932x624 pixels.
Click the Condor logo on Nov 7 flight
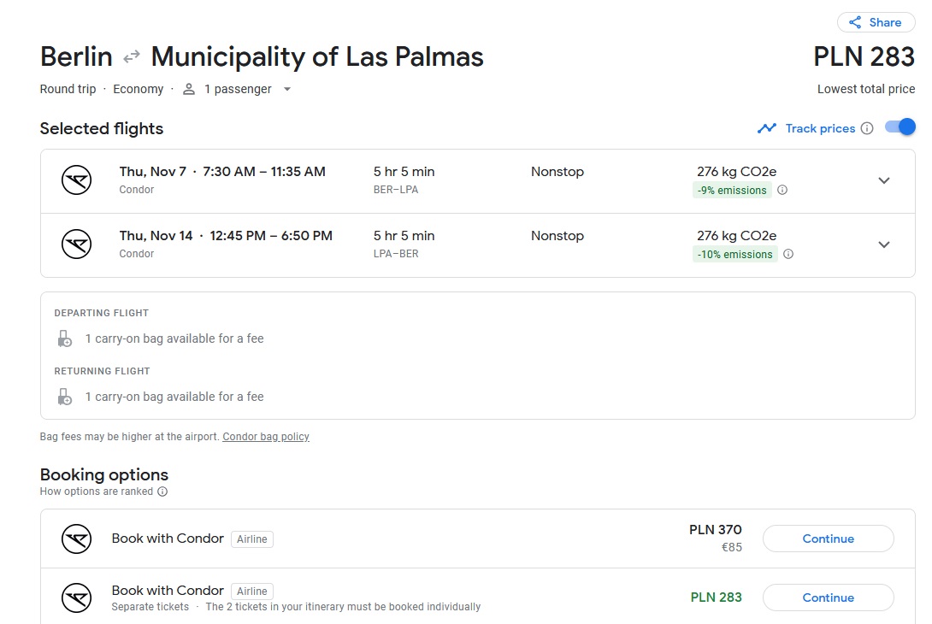click(77, 180)
